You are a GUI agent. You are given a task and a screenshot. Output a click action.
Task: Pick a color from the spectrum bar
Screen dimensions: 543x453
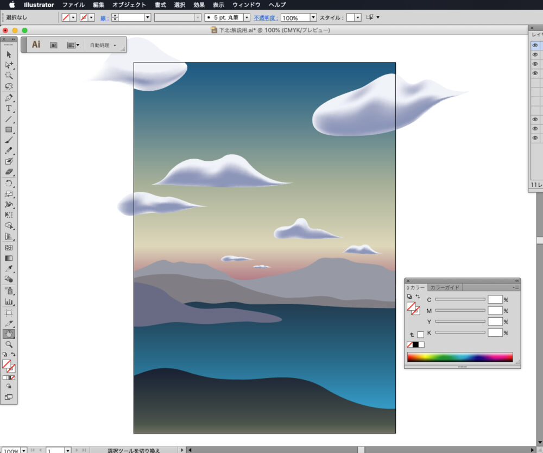pyautogui.click(x=459, y=357)
